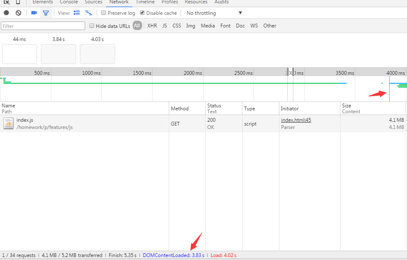Select the 3.84 s screenshot thumbnail
The height and width of the screenshot is (260, 407).
[x=59, y=54]
